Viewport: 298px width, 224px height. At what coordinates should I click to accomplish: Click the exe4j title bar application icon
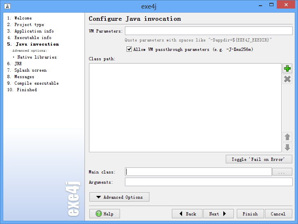coord(7,6)
